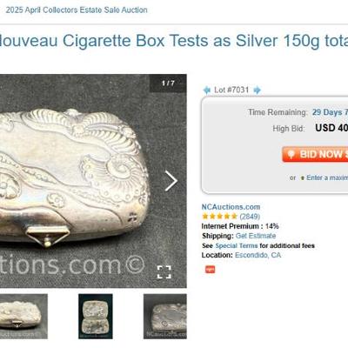Visit the NCAuctions.com seller page
348x348 pixels.
(x=231, y=207)
